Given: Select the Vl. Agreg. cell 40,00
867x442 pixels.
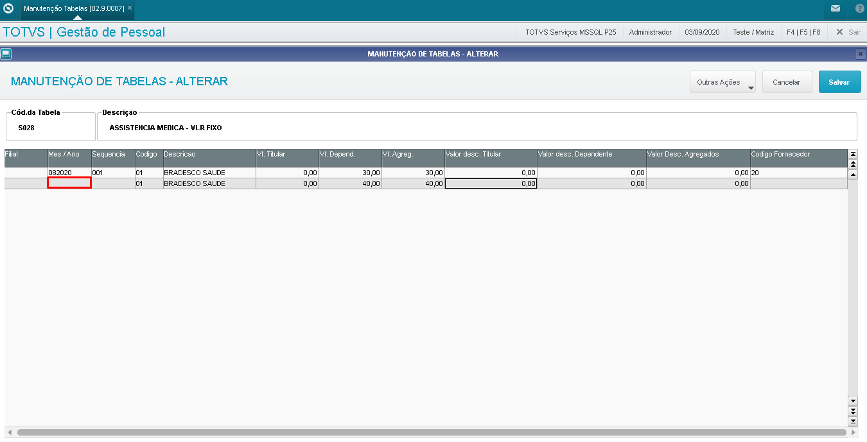Looking at the screenshot, I should 413,183.
